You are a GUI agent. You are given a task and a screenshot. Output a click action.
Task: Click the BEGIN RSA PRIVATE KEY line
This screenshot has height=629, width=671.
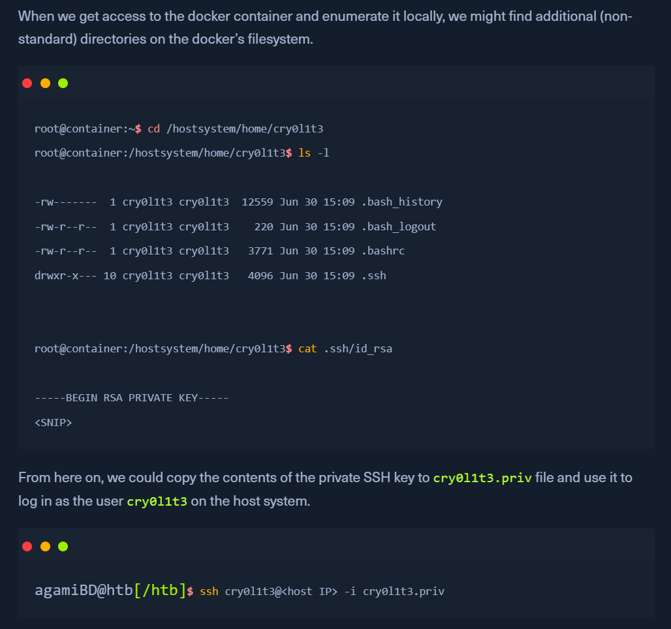click(131, 398)
